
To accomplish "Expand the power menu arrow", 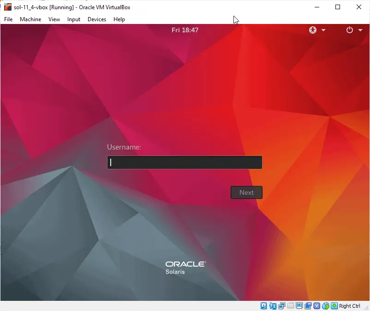I will click(x=360, y=30).
